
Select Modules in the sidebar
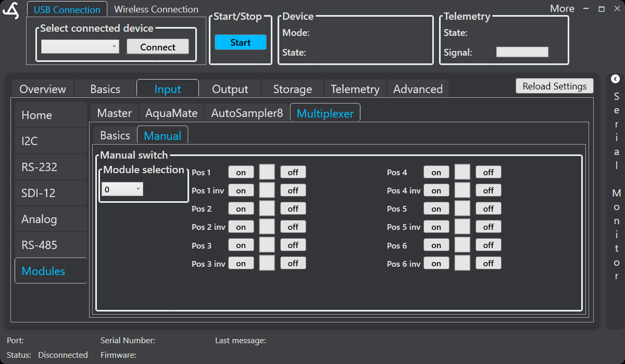click(x=51, y=271)
